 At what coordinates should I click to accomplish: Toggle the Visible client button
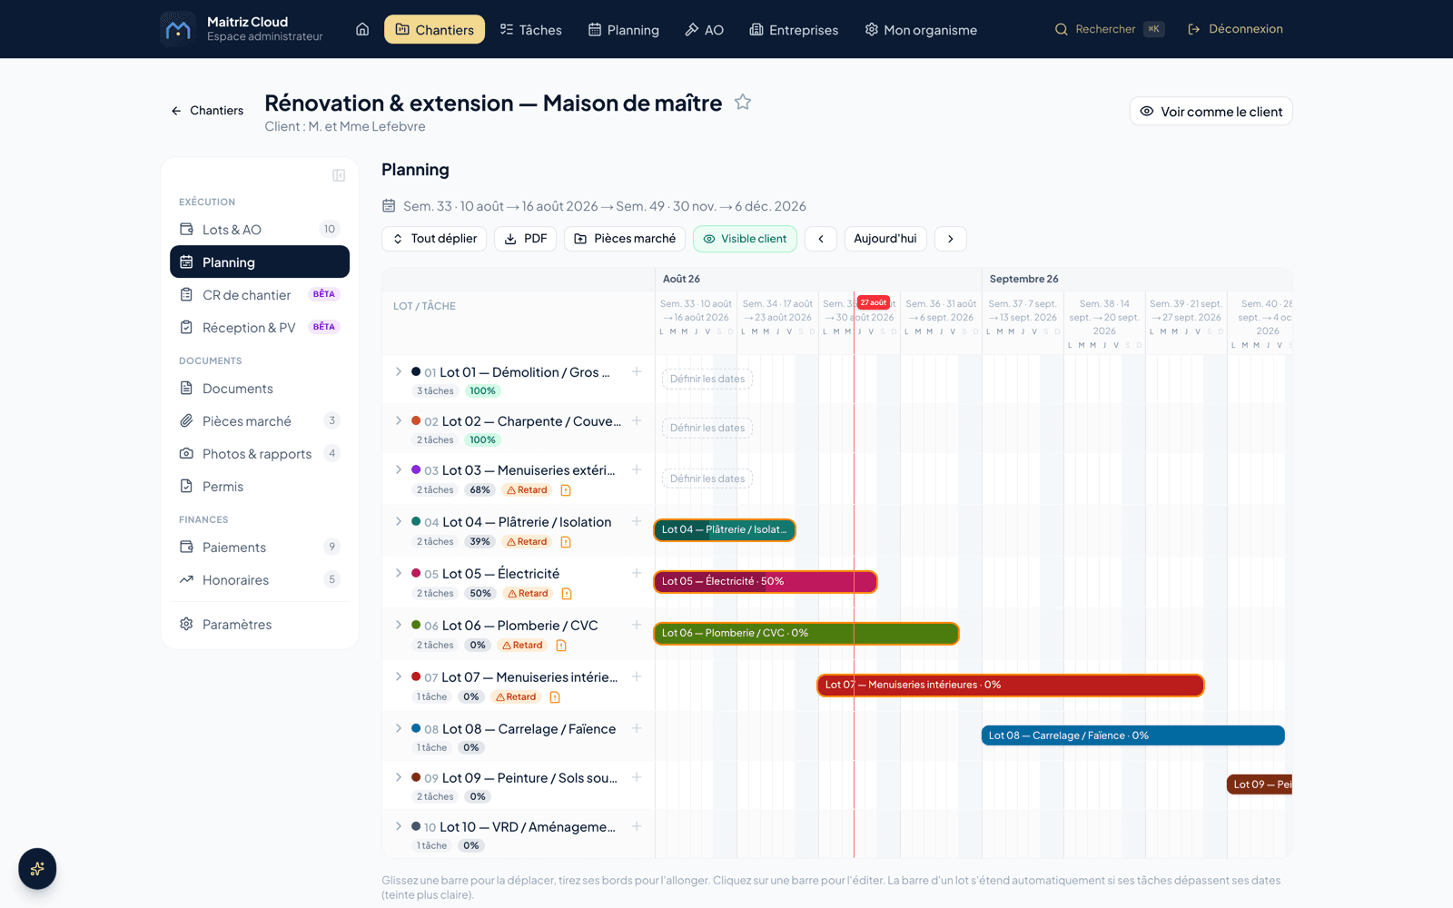pyautogui.click(x=745, y=239)
